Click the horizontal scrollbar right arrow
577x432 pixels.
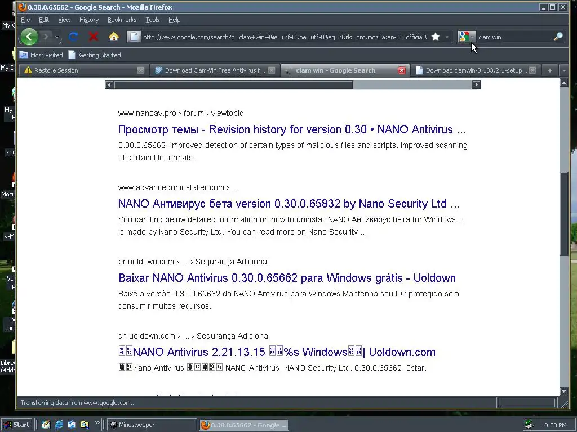pos(477,85)
